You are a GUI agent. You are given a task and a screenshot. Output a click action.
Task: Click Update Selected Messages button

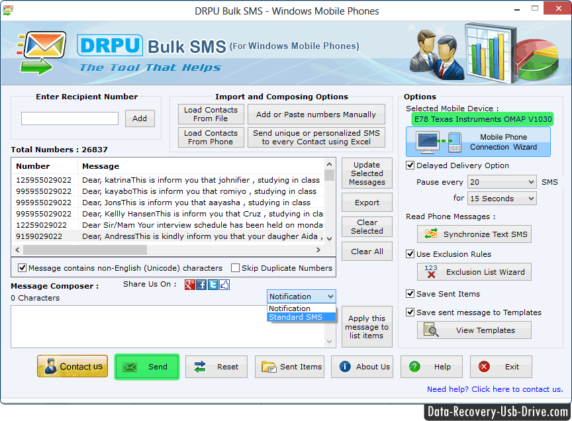point(367,173)
